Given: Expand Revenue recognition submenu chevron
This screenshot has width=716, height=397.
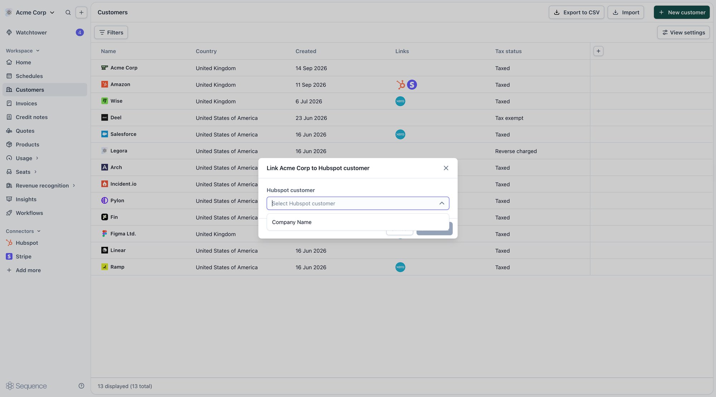Looking at the screenshot, I should (x=74, y=186).
